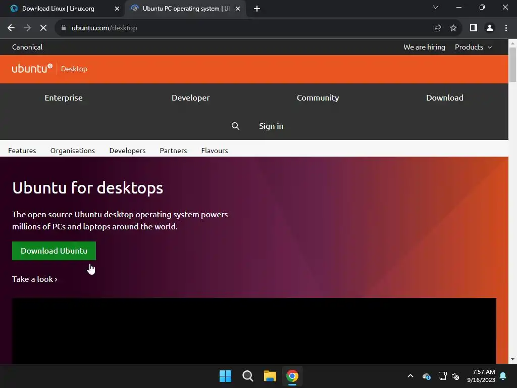Click the network display tray icon
This screenshot has height=388, width=517.
(x=442, y=376)
